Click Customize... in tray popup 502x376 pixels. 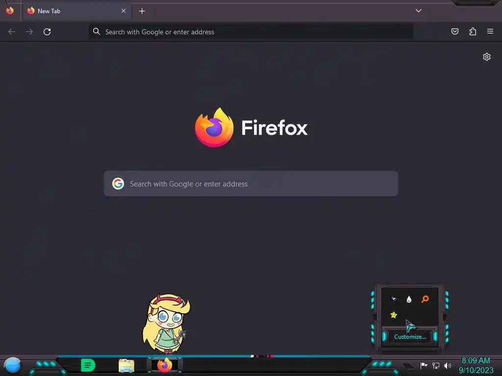[410, 337]
